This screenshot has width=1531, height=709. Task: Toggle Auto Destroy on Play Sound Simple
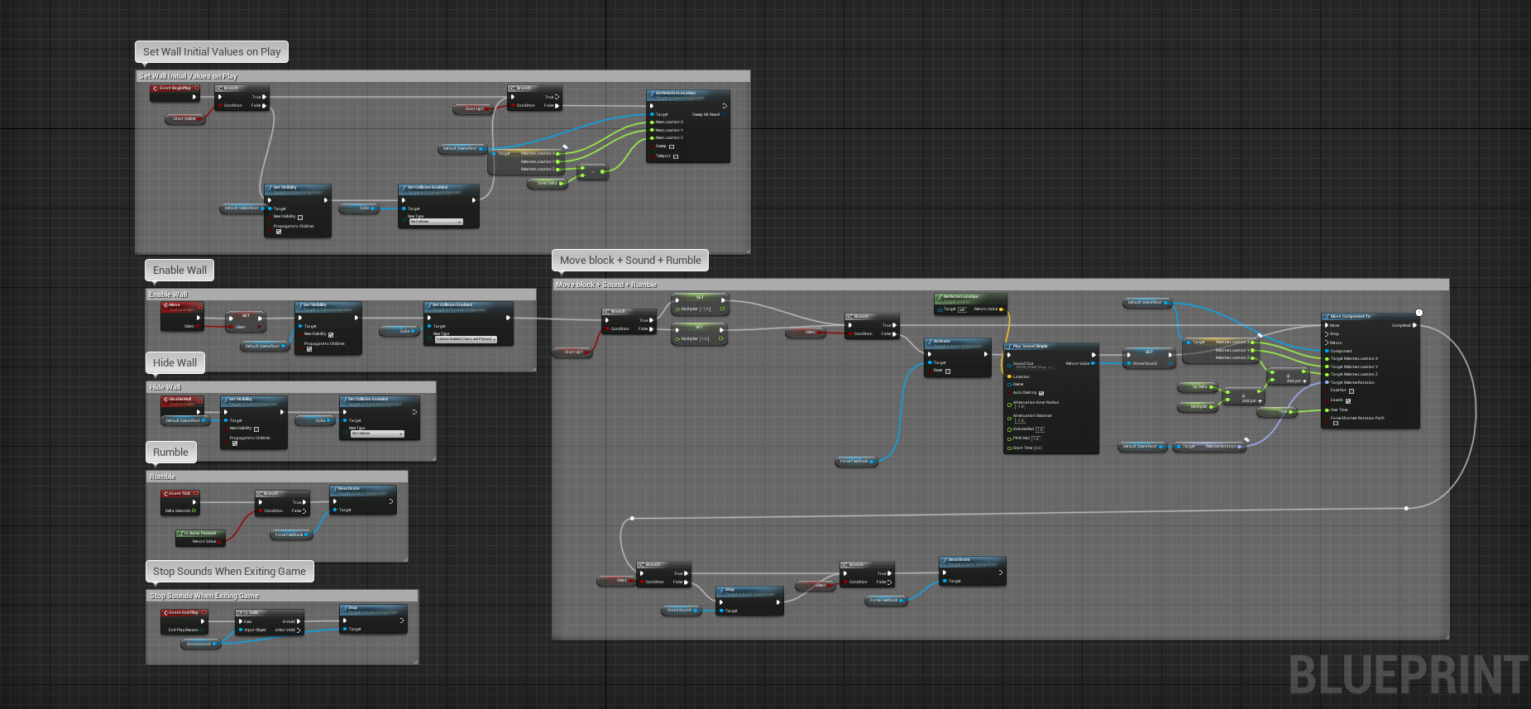pos(1041,393)
